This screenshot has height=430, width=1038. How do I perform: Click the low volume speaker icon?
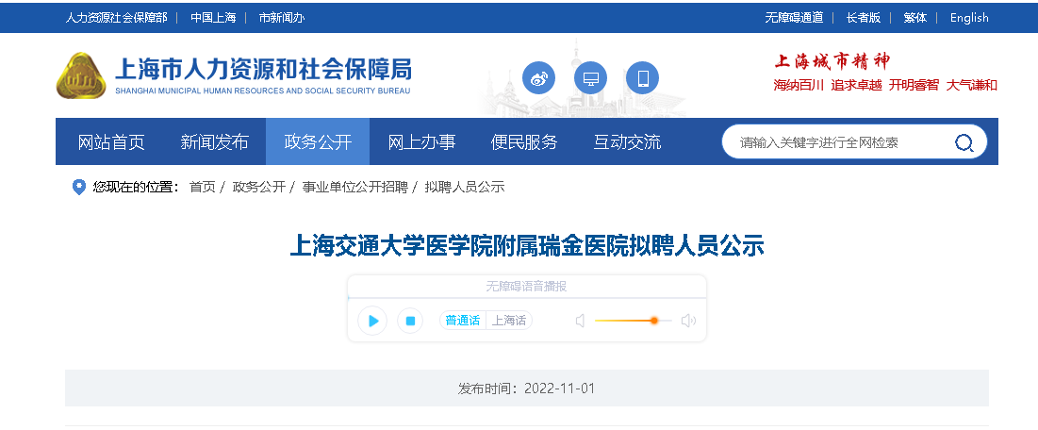point(581,321)
